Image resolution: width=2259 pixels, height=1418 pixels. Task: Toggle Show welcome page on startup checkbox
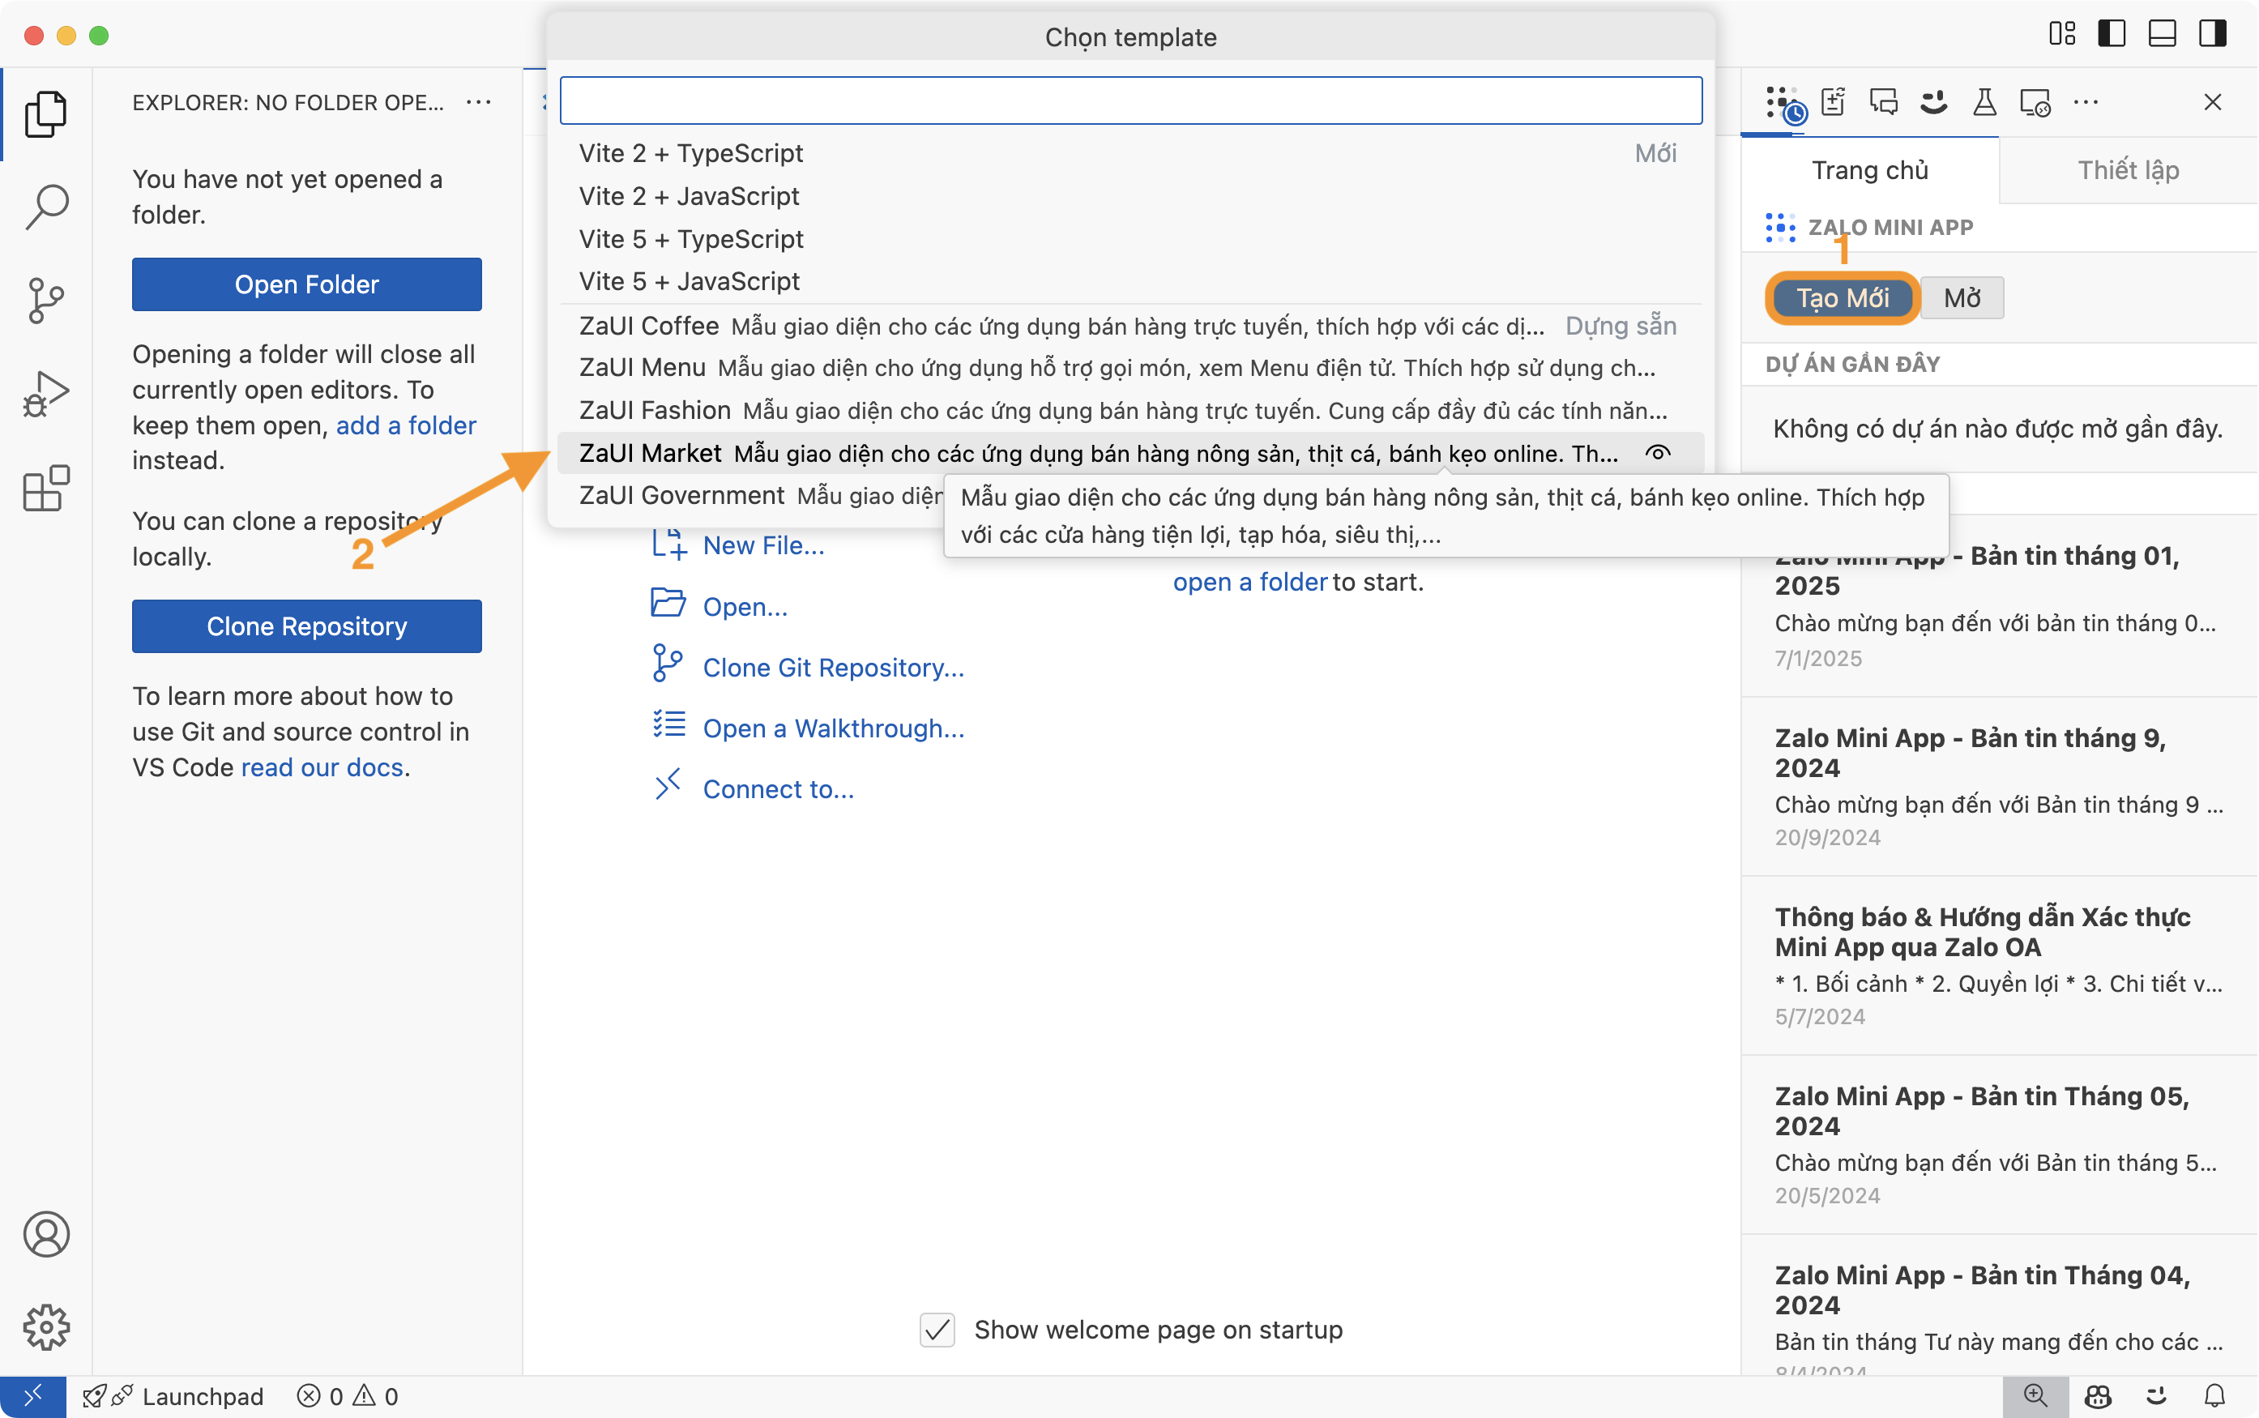coord(937,1330)
